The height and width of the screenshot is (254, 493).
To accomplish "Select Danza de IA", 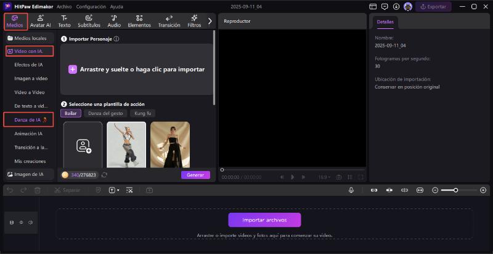I will pos(28,120).
